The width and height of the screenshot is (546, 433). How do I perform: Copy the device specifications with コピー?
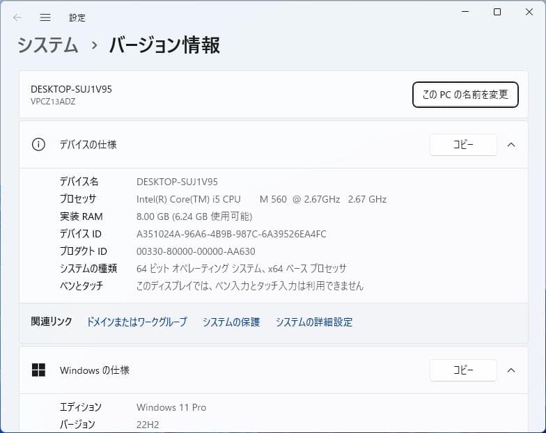click(463, 145)
